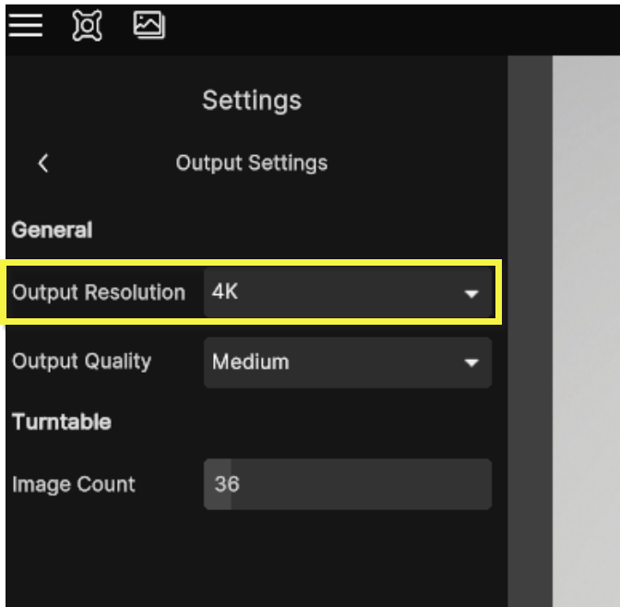Open the Output Resolution dropdown showing 4K
620x607 pixels.
(332, 293)
